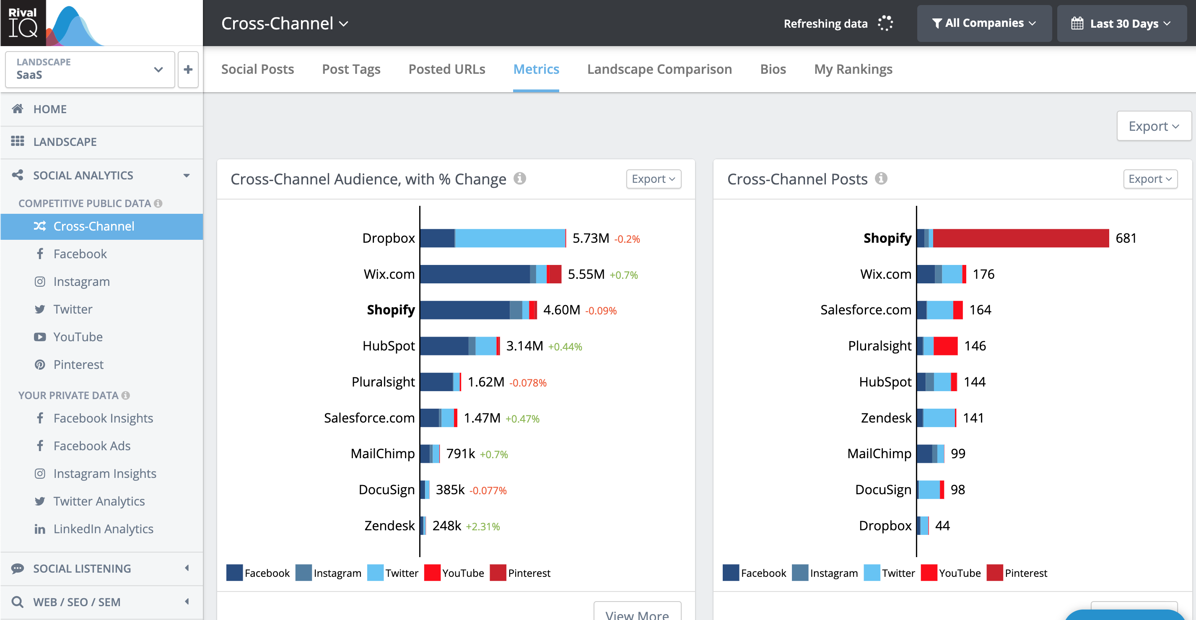Click the plus button beside Landscape selector
This screenshot has height=620, width=1196.
pyautogui.click(x=188, y=70)
